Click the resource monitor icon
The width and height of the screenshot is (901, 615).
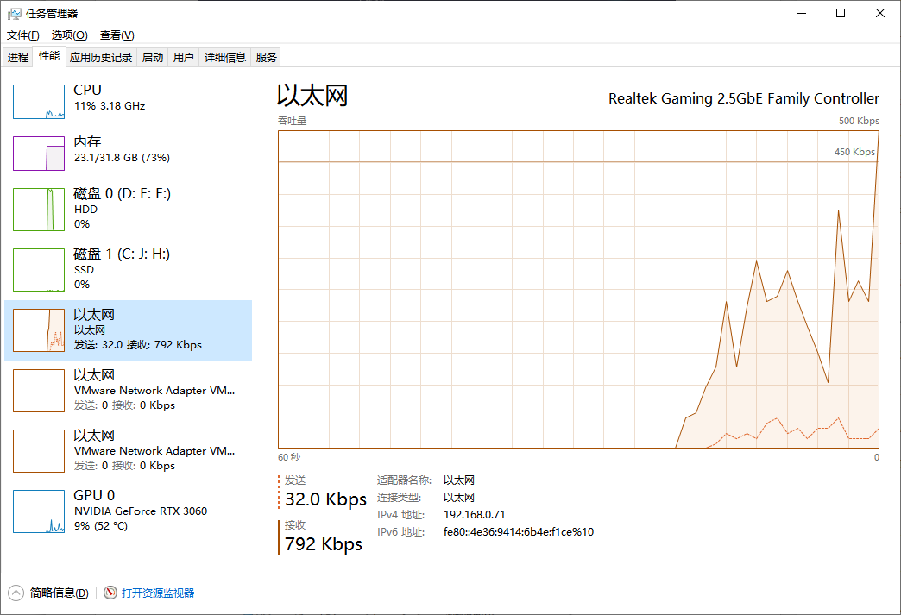110,593
